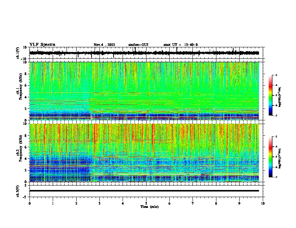Viewport: 296px width, 228px height.
Task: Click the 'Time (min)' axis label
Action: [x=149, y=207]
